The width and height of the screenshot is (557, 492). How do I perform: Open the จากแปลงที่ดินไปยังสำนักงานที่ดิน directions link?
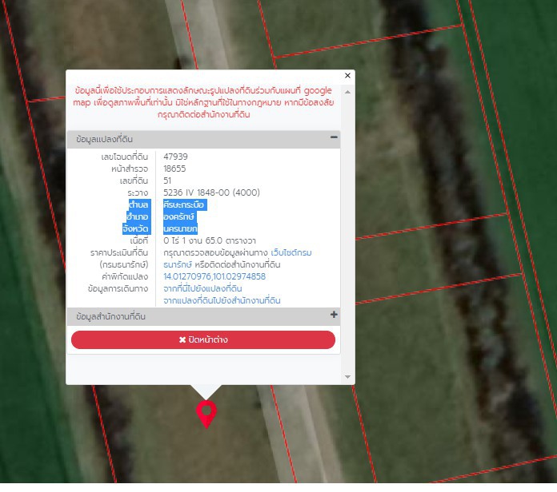coord(222,300)
